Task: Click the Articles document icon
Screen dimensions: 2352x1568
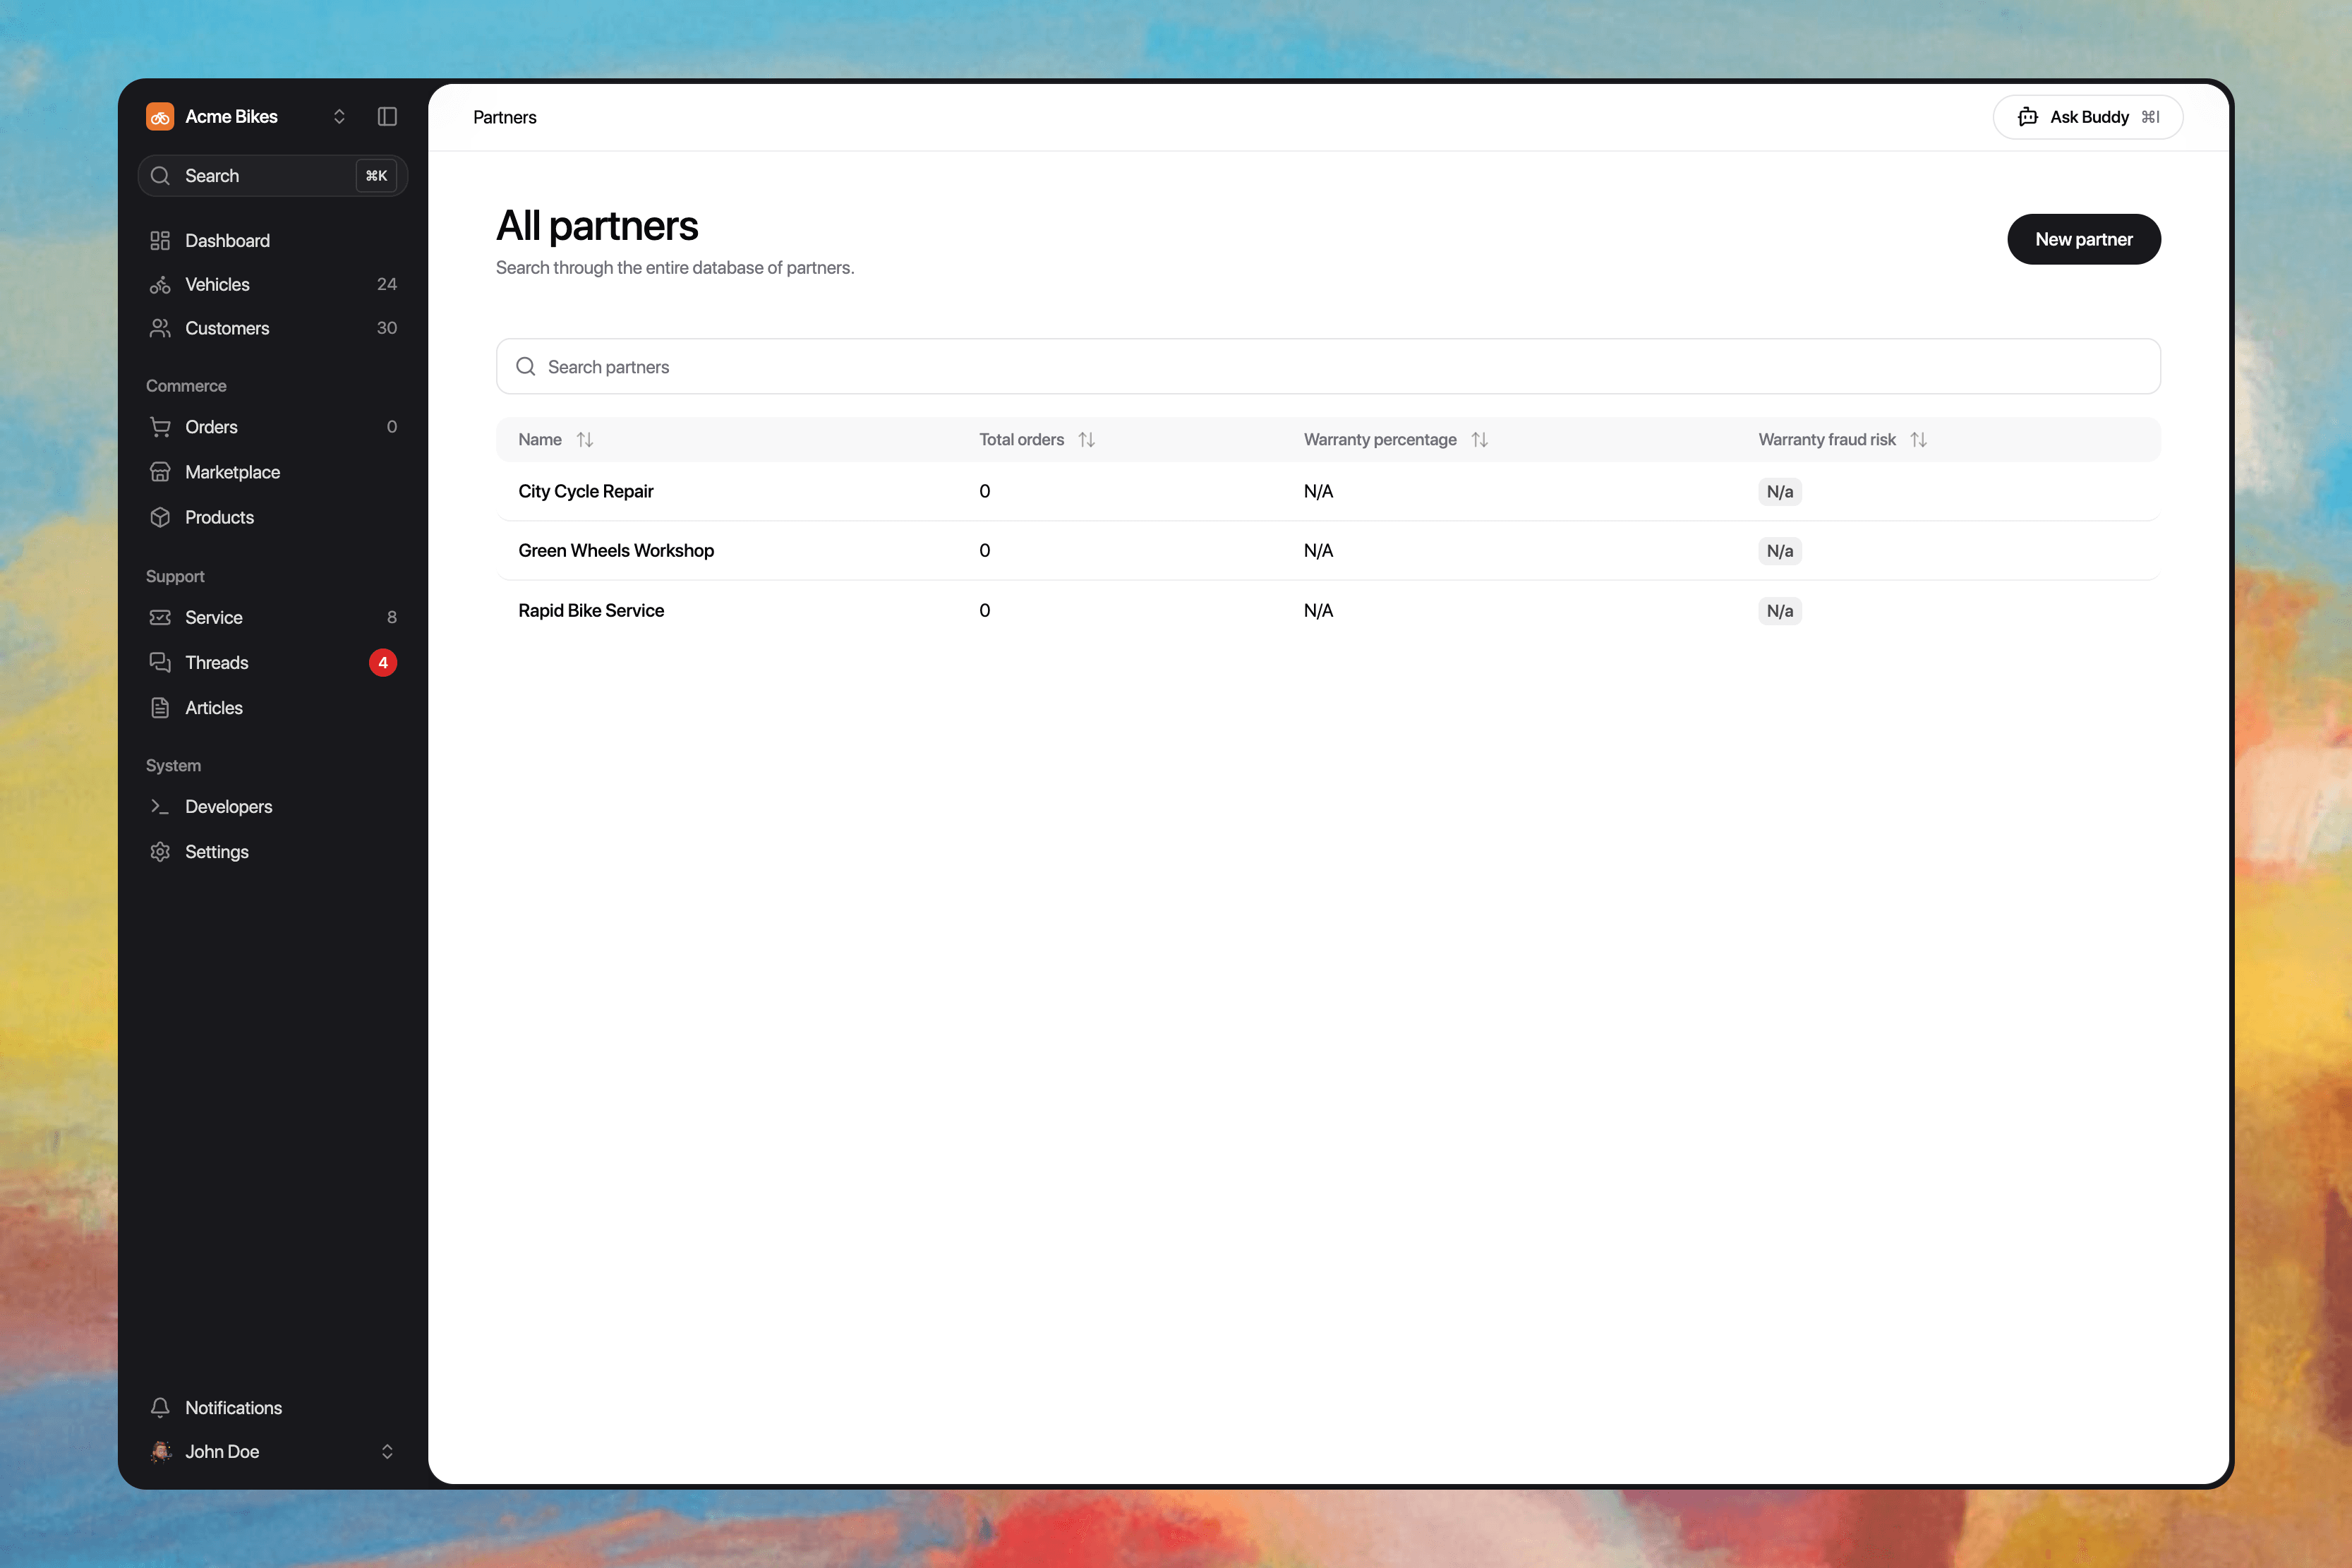Action: point(160,708)
